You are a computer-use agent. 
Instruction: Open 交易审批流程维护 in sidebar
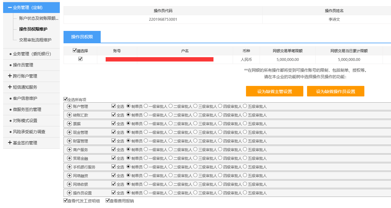click(35, 40)
